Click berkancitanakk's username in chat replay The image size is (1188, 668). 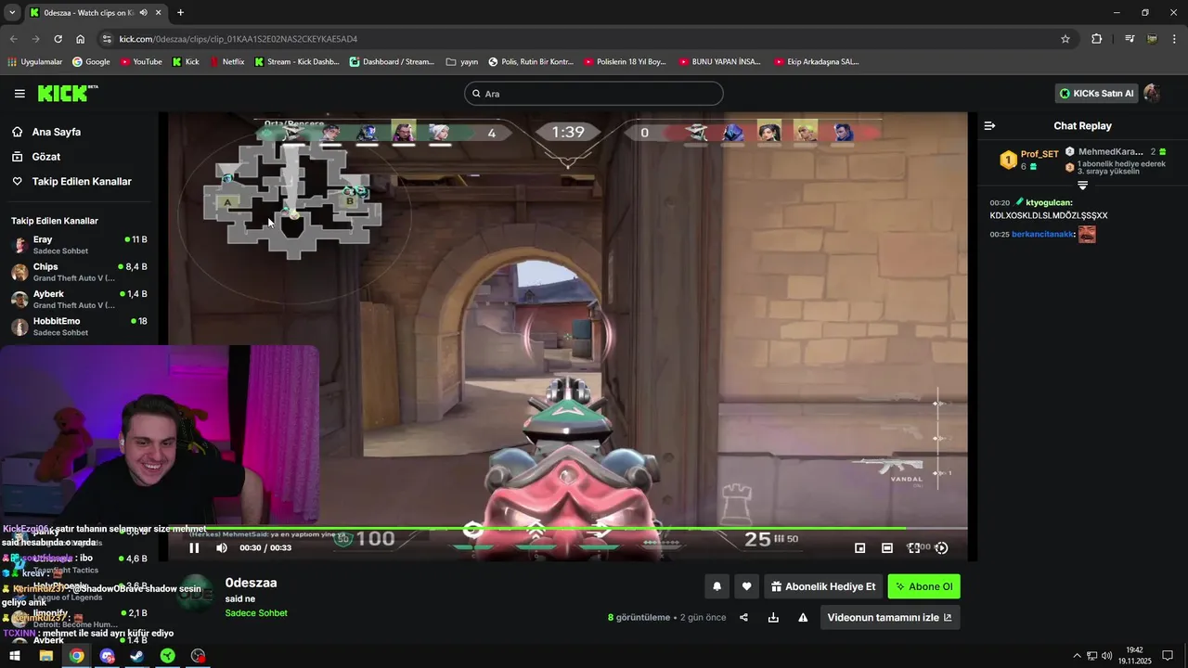[x=1043, y=235]
